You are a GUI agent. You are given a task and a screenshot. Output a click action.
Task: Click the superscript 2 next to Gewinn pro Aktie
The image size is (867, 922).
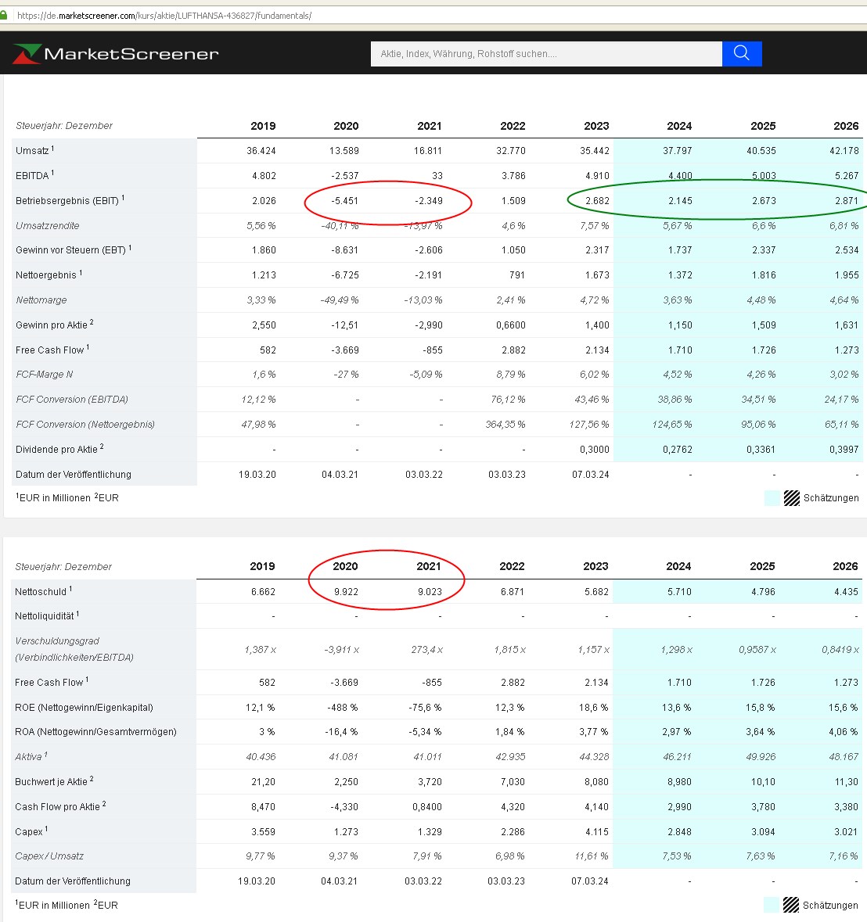tap(94, 321)
